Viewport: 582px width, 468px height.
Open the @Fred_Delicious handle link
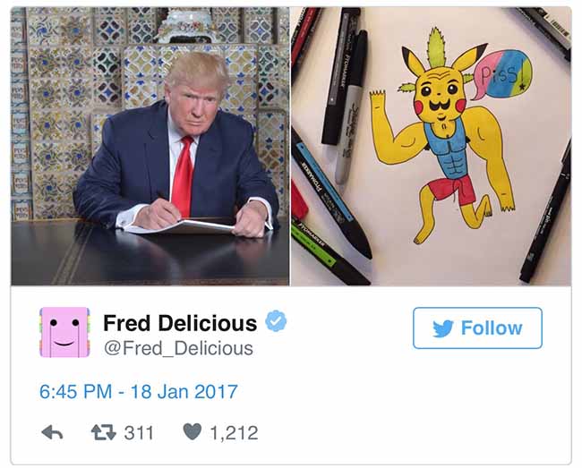click(178, 348)
